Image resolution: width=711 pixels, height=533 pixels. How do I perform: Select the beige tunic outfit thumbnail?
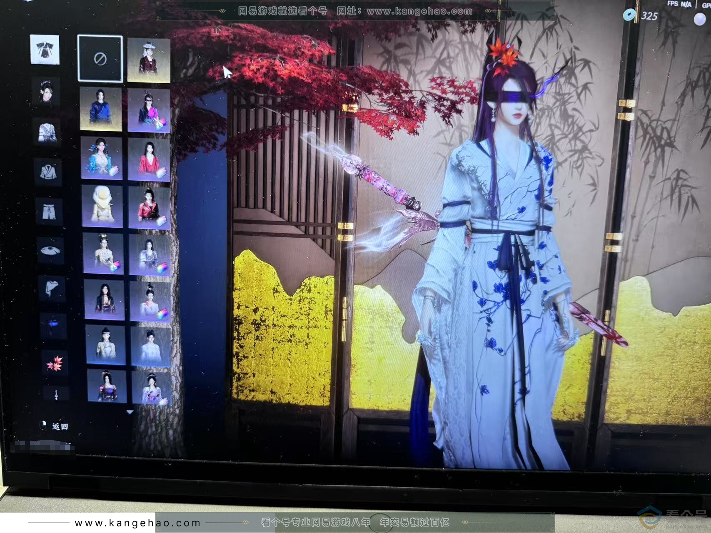[106, 345]
